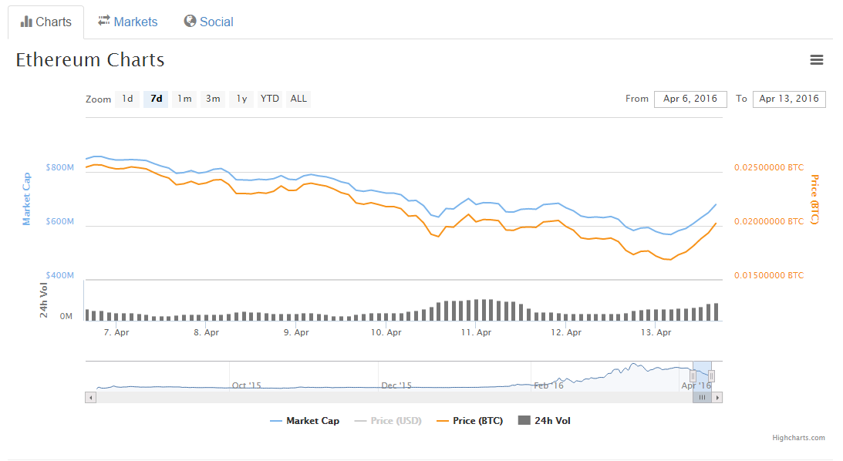The width and height of the screenshot is (843, 461).
Task: Click the right navigator range handle
Action: (x=711, y=375)
